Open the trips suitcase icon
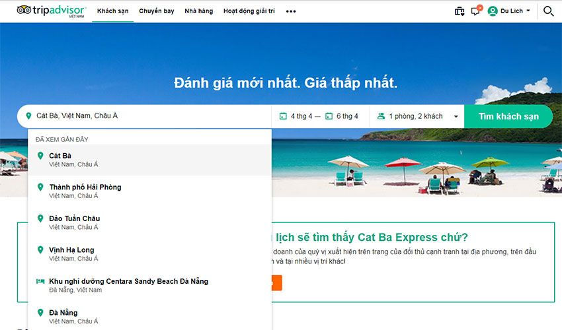Screen dimensions: 562x330 point(460,11)
